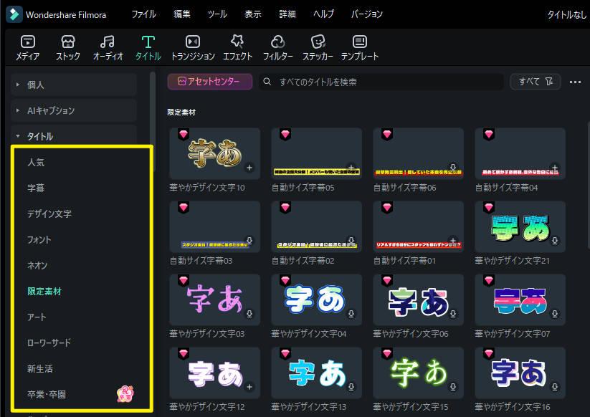Collapse the タイトル category in the sidebar

pos(17,136)
